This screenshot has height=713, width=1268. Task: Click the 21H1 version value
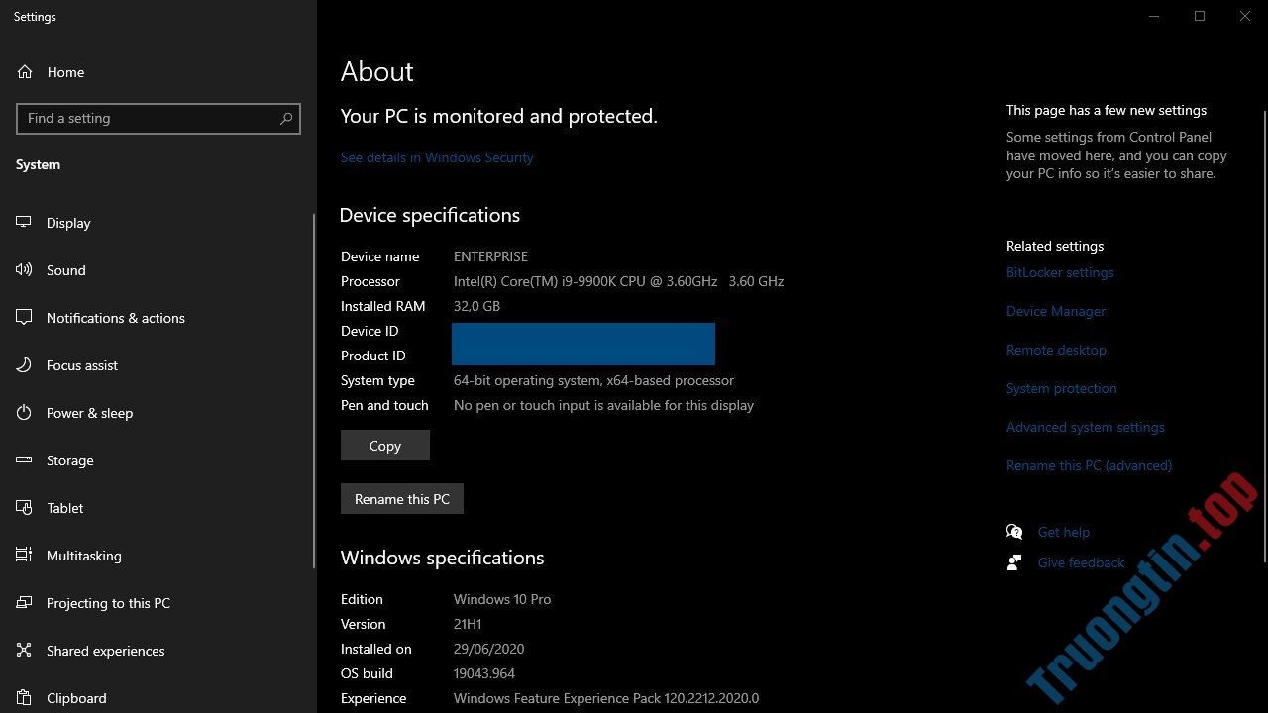(468, 624)
